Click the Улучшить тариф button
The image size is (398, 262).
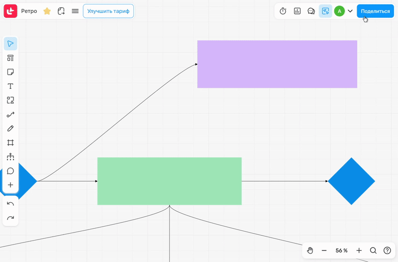tap(108, 11)
